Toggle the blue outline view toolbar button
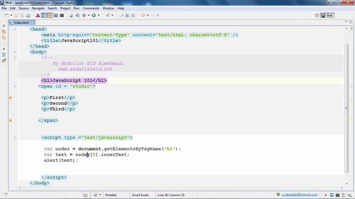 click(x=44, y=15)
